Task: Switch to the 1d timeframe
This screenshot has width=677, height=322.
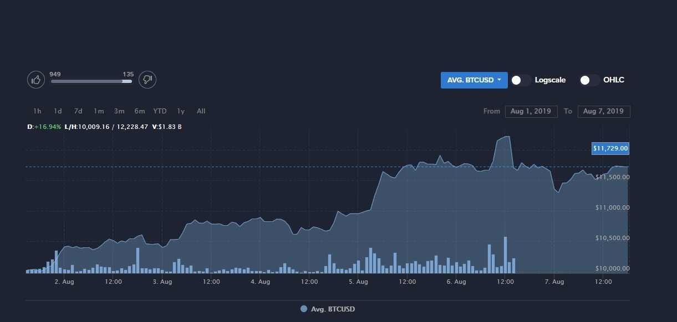Action: (58, 111)
